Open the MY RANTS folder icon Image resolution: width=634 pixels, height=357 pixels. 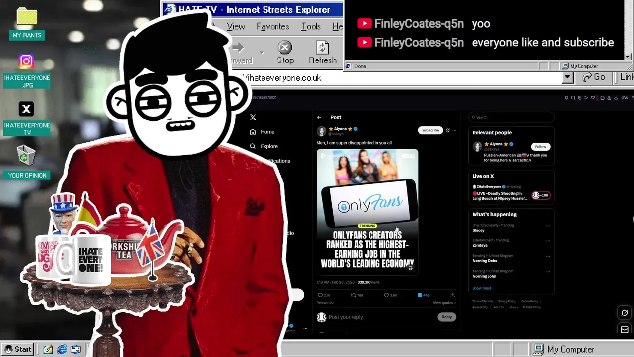pos(27,17)
